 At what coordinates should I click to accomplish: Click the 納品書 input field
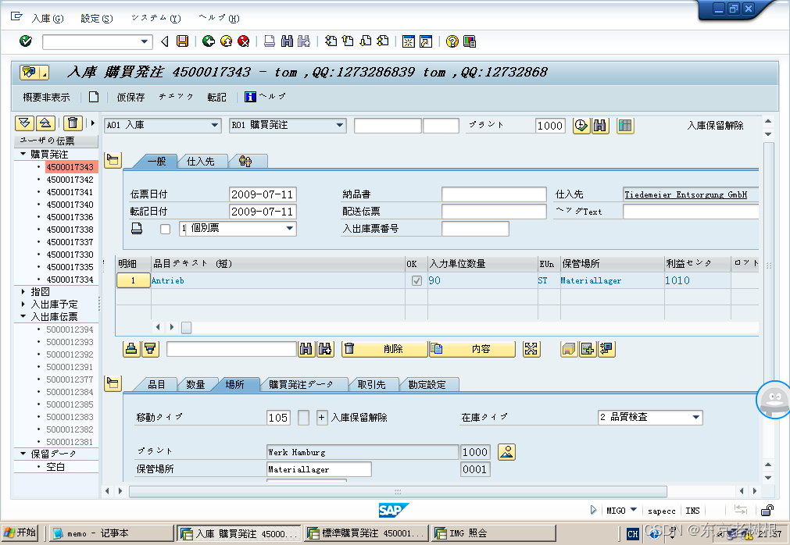pyautogui.click(x=494, y=194)
